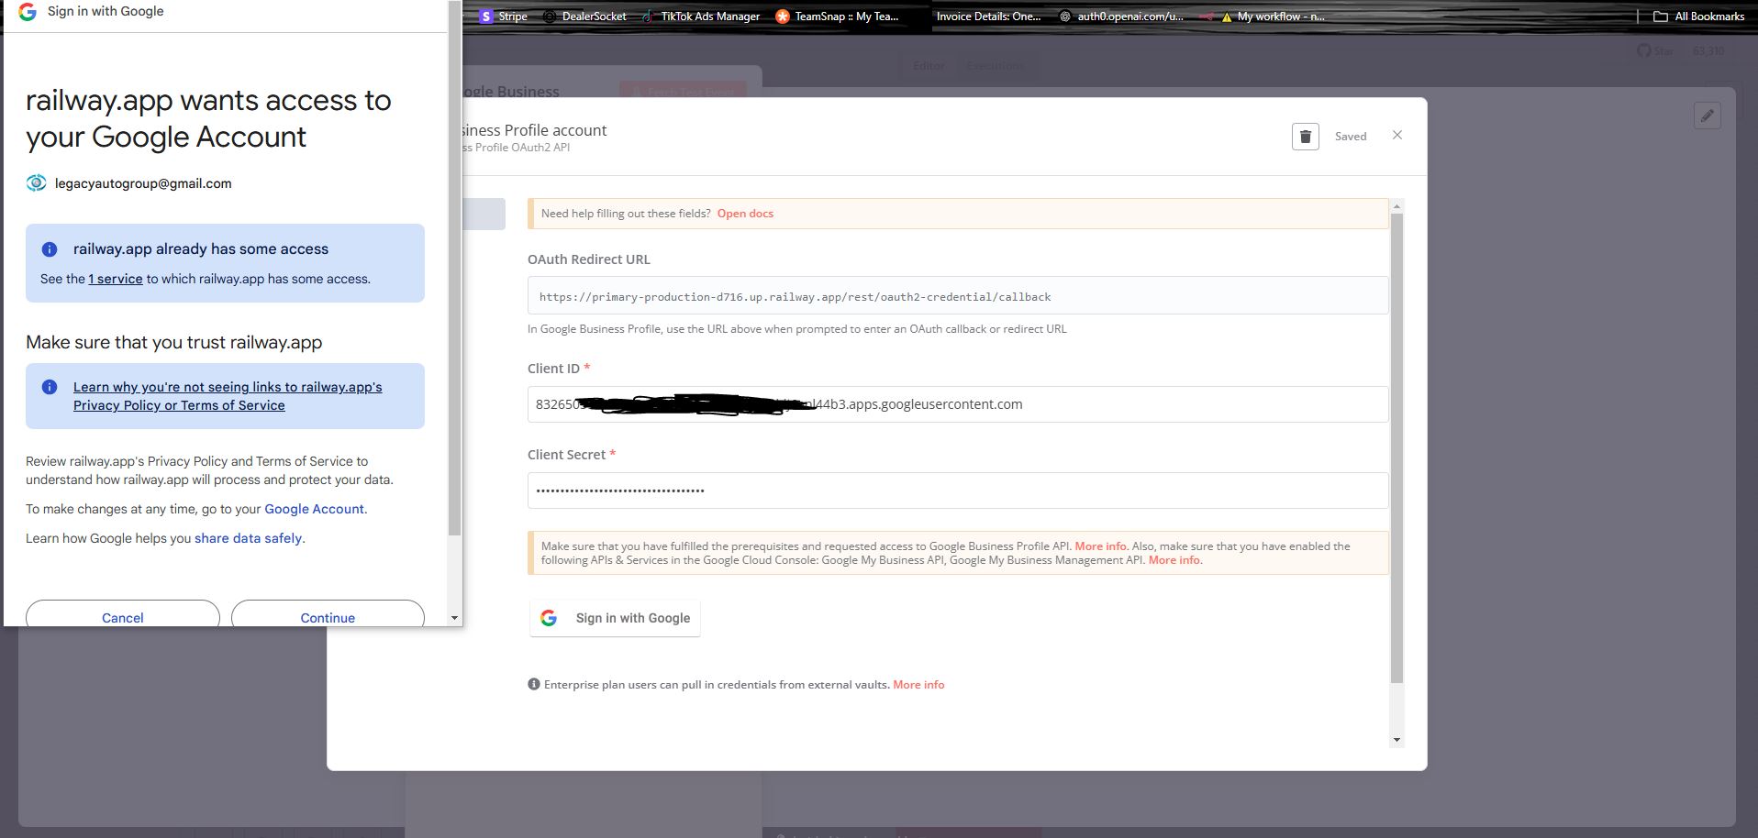Click the 'Client Secret' label
Image resolution: width=1758 pixels, height=838 pixels.
(x=566, y=455)
